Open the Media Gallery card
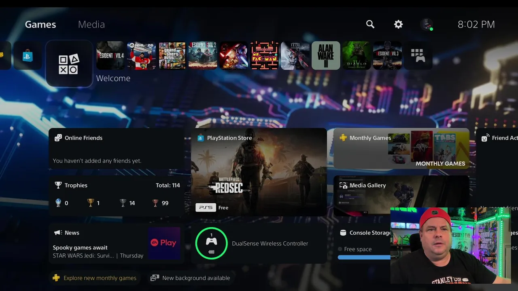Image resolution: width=518 pixels, height=291 pixels. tap(401, 196)
